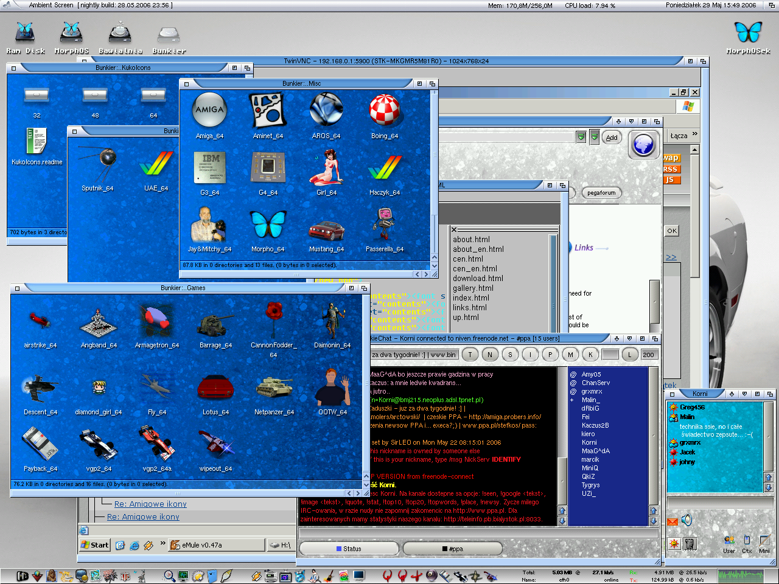Screen dimensions: 779x584
Task: Toggle channel mode P in chat window
Action: pos(550,355)
